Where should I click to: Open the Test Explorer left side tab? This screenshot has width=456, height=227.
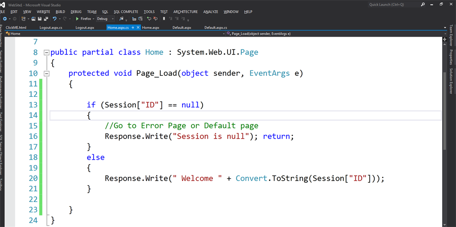tap(2, 121)
